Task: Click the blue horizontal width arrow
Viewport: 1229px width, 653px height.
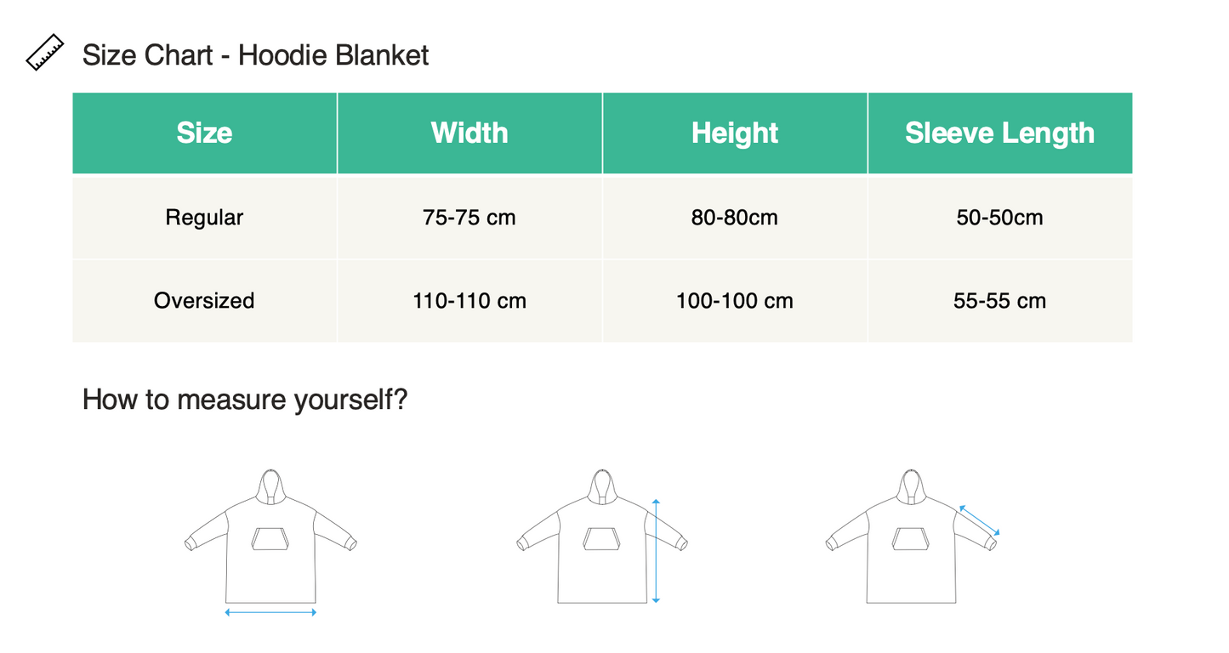Action: (270, 612)
